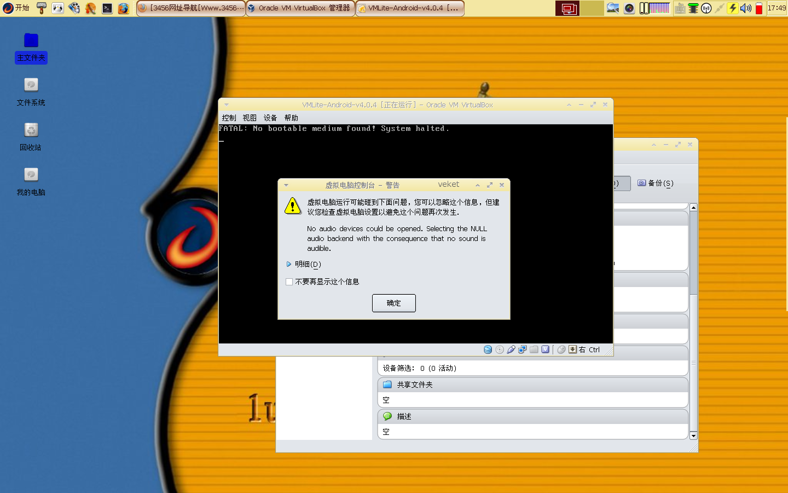The height and width of the screenshot is (493, 788).
Task: Click the green memory chip tray icon
Action: click(693, 8)
